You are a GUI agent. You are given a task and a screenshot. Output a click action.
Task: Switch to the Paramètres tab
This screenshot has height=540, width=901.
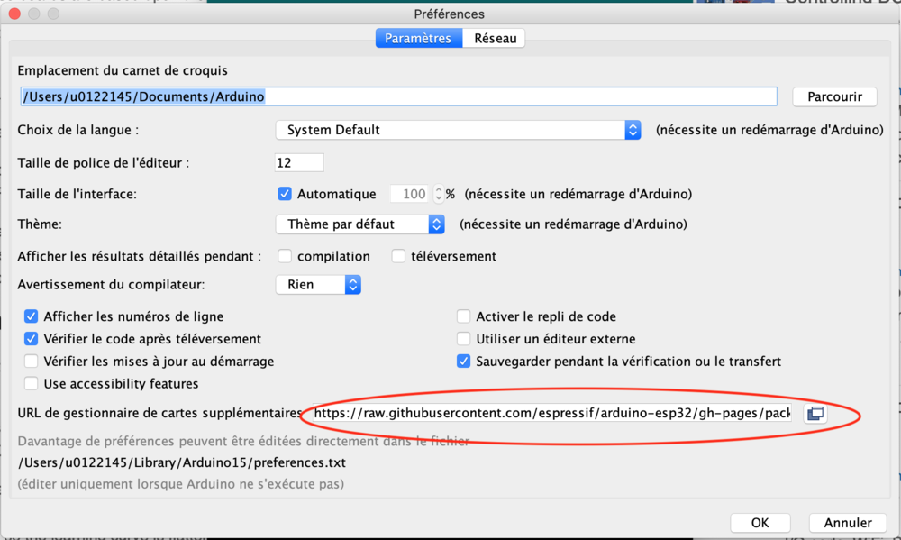pyautogui.click(x=418, y=38)
